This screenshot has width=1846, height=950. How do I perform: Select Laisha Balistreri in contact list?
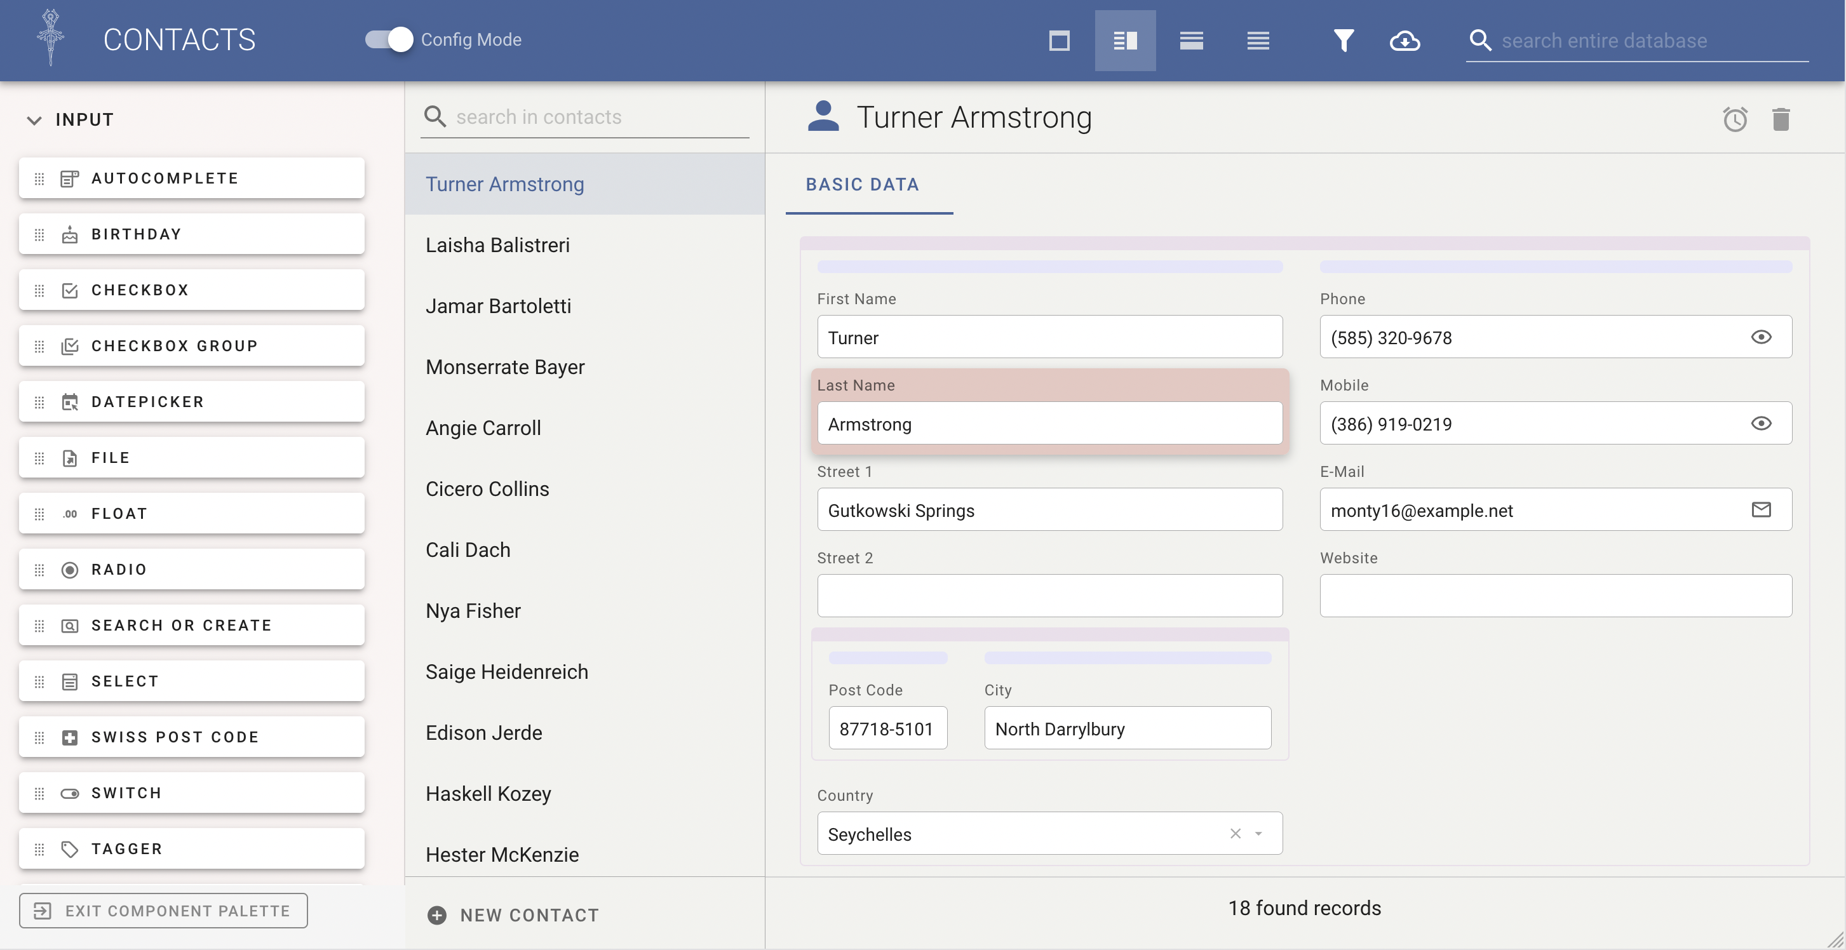click(x=497, y=245)
